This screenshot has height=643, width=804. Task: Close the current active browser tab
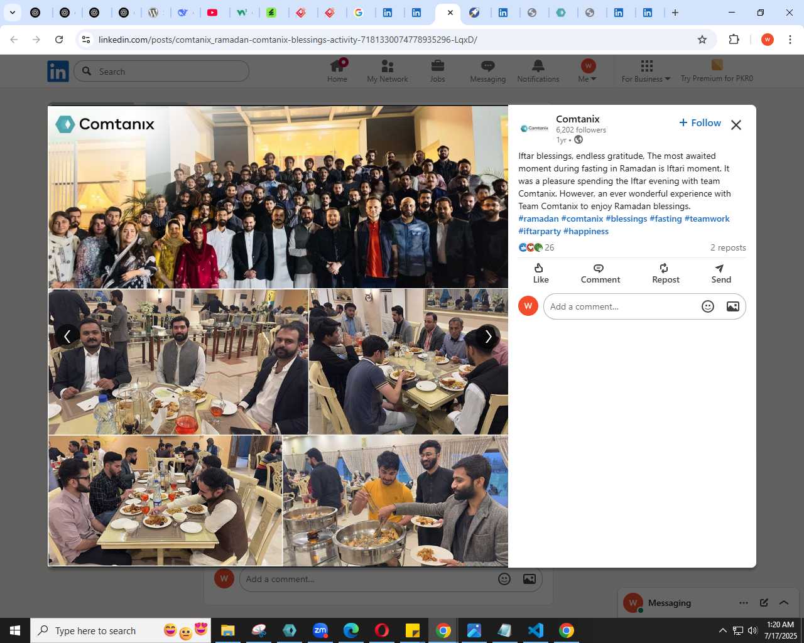point(450,13)
